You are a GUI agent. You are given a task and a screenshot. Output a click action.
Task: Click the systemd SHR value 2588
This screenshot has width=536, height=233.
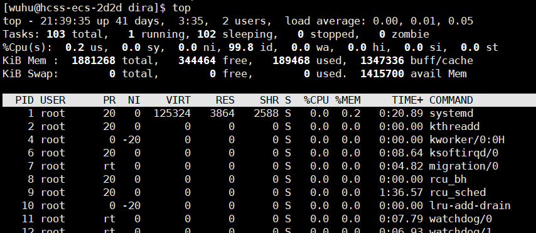(266, 113)
